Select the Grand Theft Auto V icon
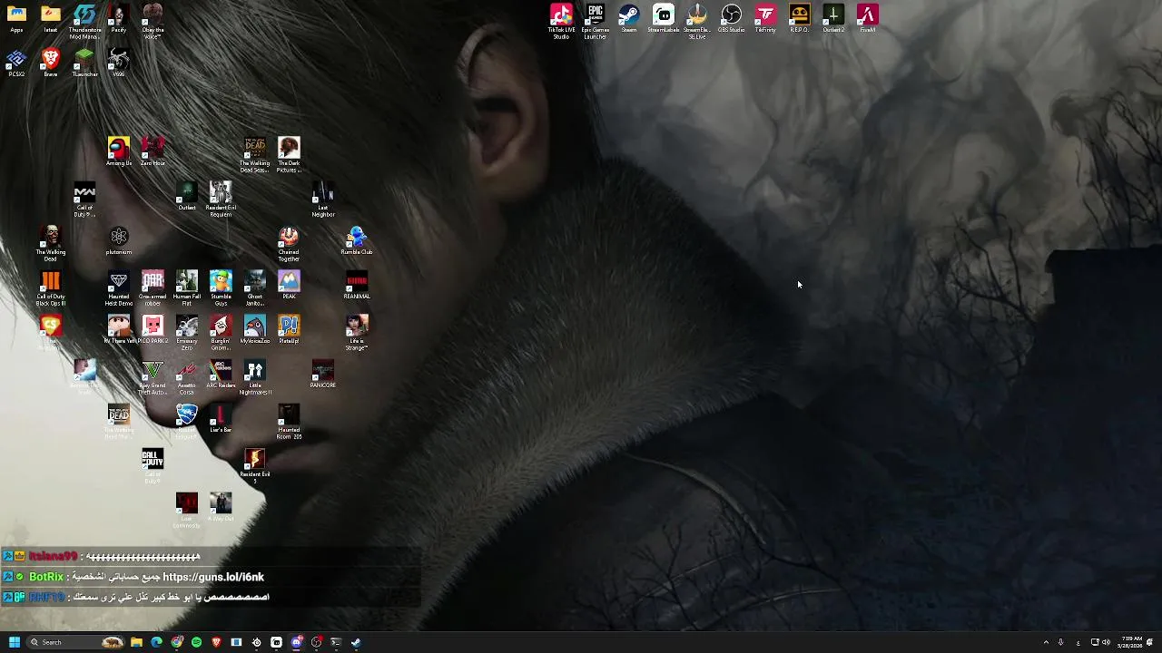The height and width of the screenshot is (653, 1162). pyautogui.click(x=153, y=376)
